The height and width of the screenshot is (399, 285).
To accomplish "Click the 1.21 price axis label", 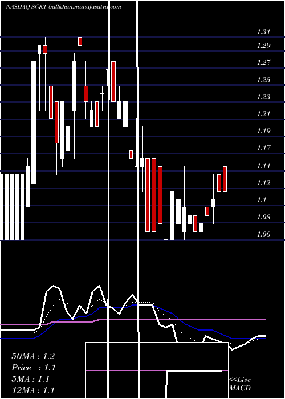I will [263, 114].
